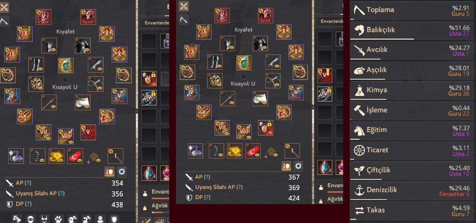
Task: Switch to the crossed swords gear tab above 354 AP
Action: pos(4,8)
